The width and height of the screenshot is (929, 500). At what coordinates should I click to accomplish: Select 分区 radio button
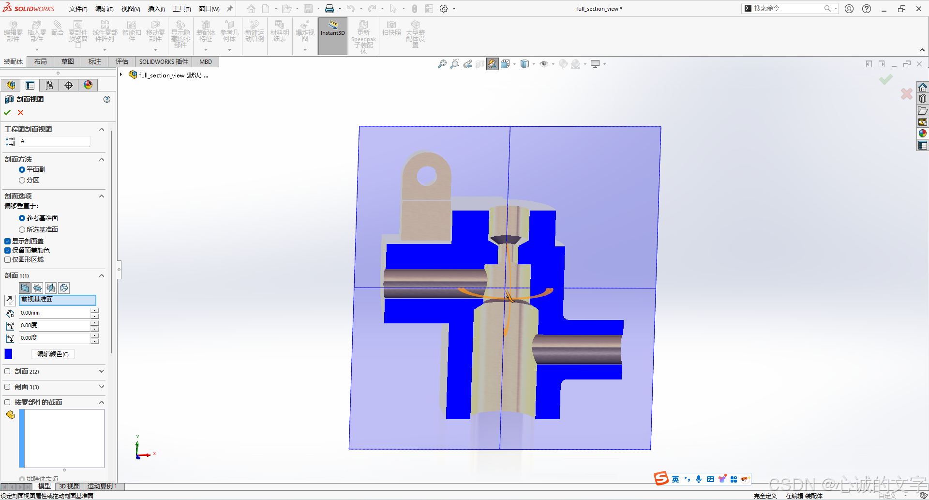[x=22, y=181]
